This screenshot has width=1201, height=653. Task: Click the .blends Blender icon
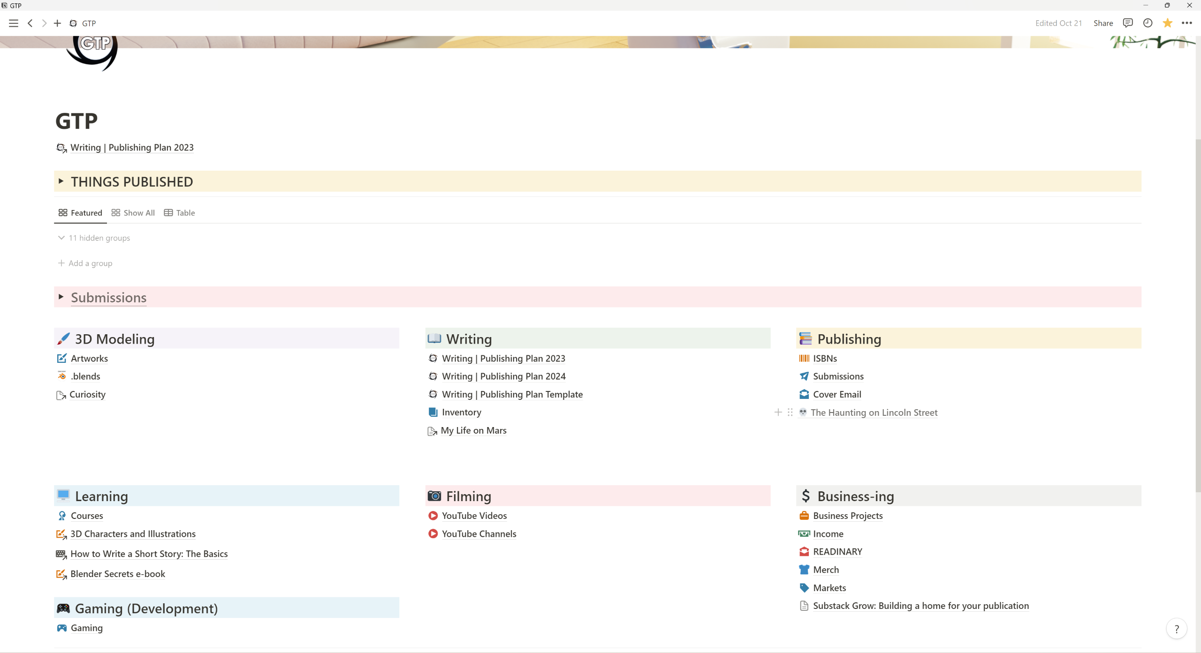pyautogui.click(x=62, y=376)
